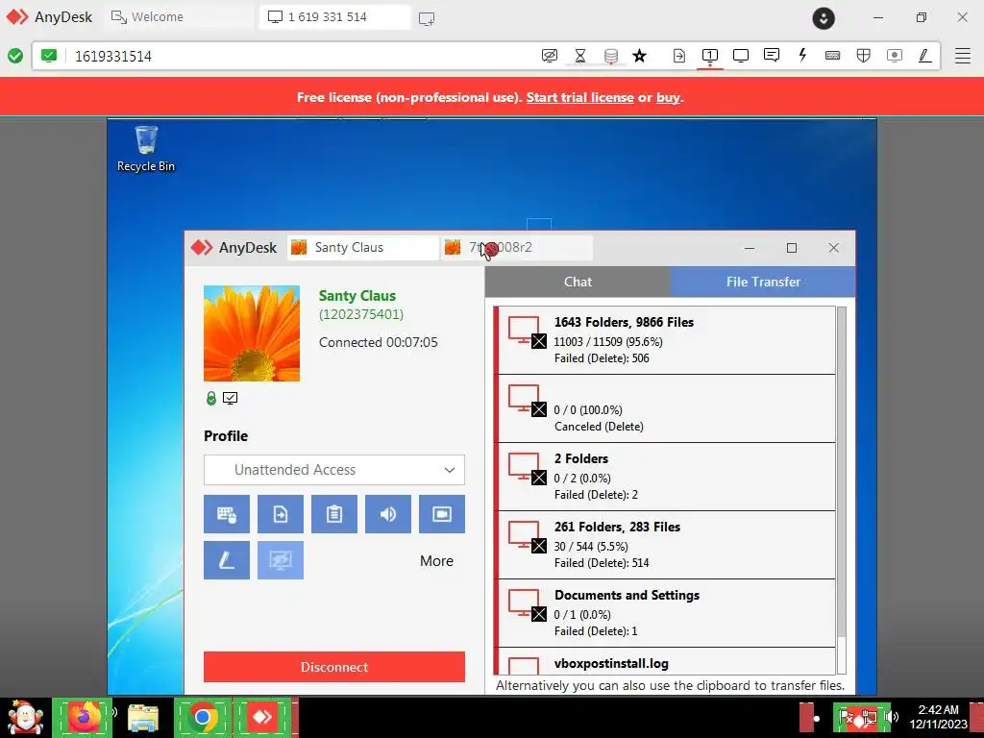Image resolution: width=984 pixels, height=738 pixels.
Task: Open the permissions shield icon
Action: coord(864,56)
